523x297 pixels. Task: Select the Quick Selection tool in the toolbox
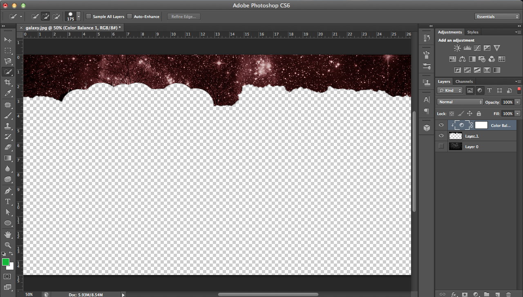pyautogui.click(x=8, y=72)
